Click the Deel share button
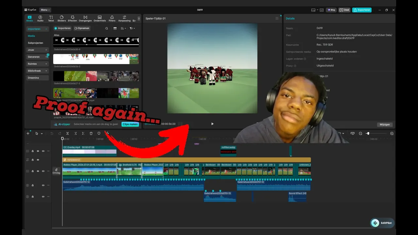This screenshot has width=418, height=235. [x=345, y=10]
